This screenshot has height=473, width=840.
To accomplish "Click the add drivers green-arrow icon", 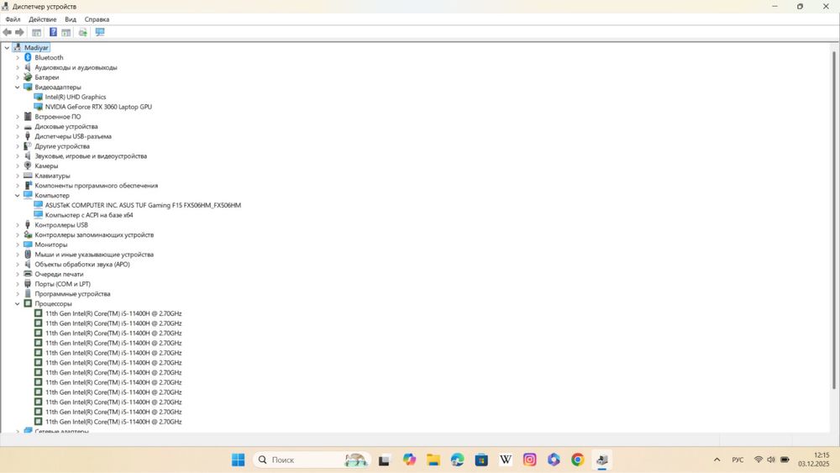I will [x=83, y=33].
